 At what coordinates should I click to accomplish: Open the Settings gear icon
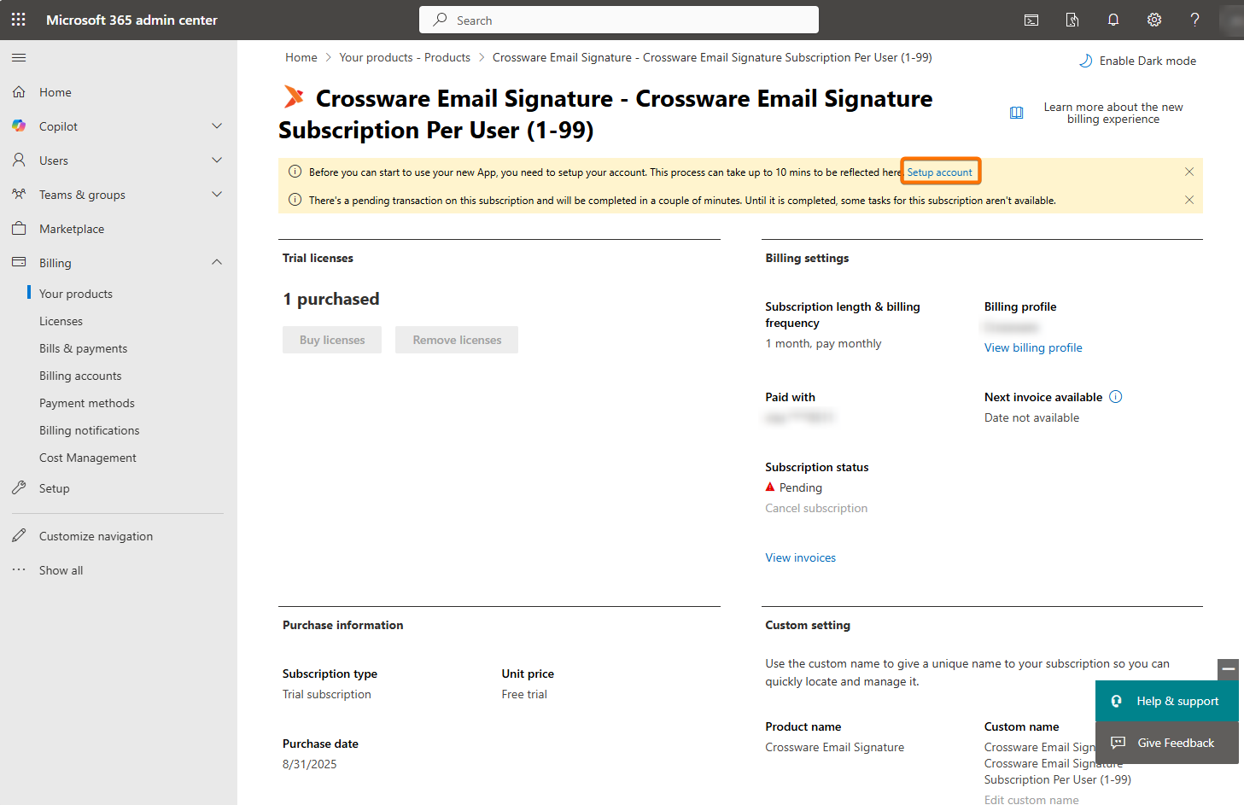click(x=1154, y=20)
